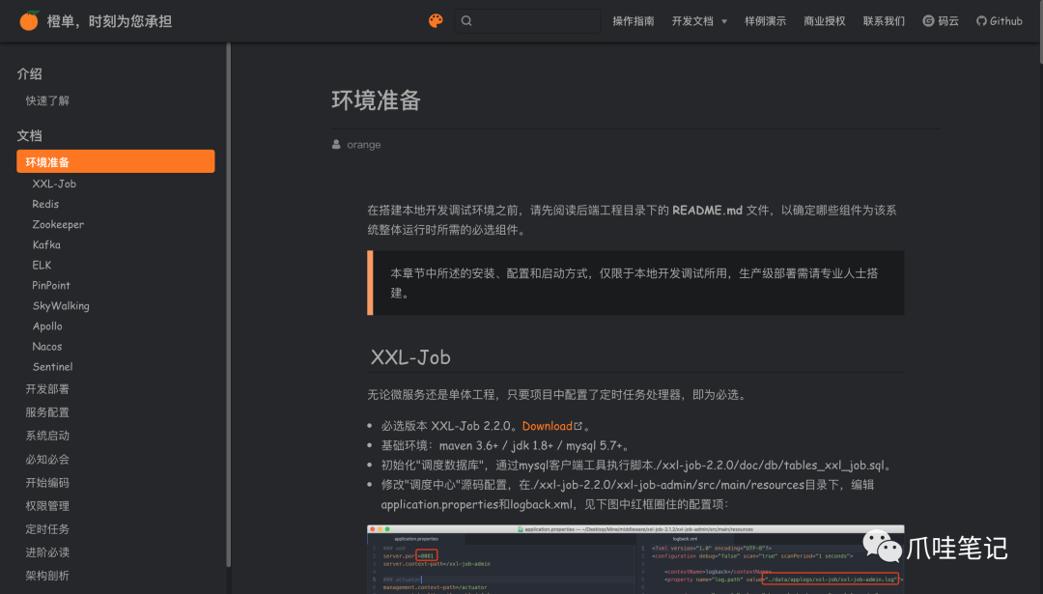The image size is (1043, 594).
Task: Open the theme palette icon
Action: tap(436, 20)
